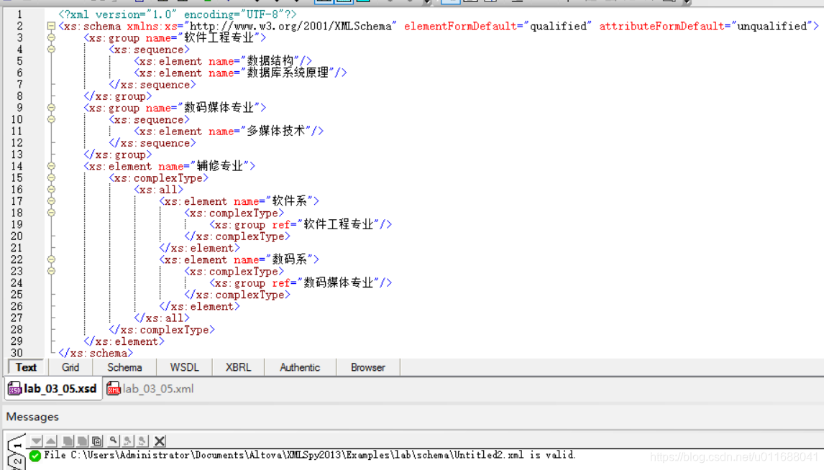
Task: Switch to Grid view tab
Action: click(70, 368)
